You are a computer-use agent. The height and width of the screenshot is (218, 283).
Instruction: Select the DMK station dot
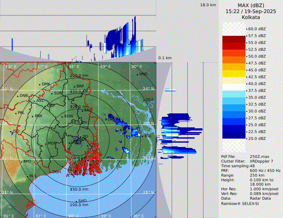point(40,84)
